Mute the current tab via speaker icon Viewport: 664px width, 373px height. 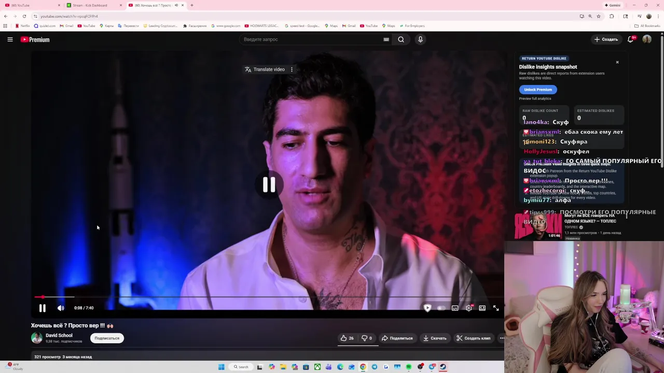(176, 5)
